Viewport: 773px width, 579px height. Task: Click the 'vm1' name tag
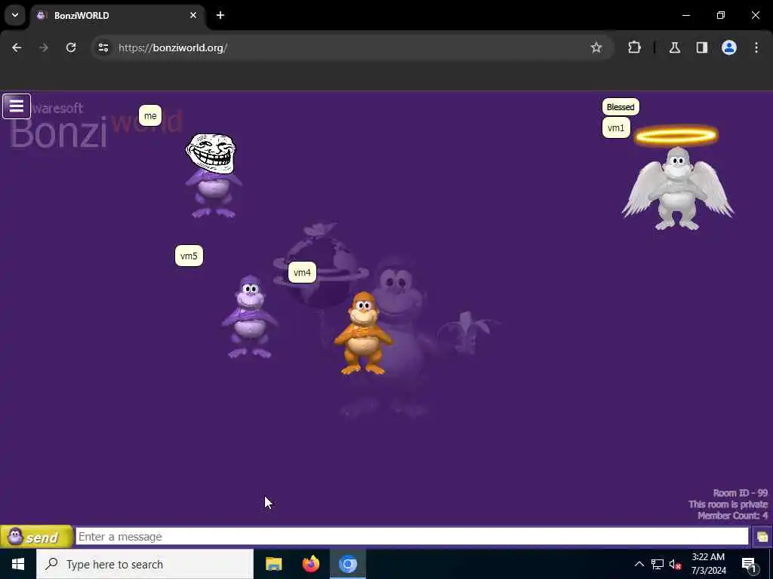coord(616,128)
